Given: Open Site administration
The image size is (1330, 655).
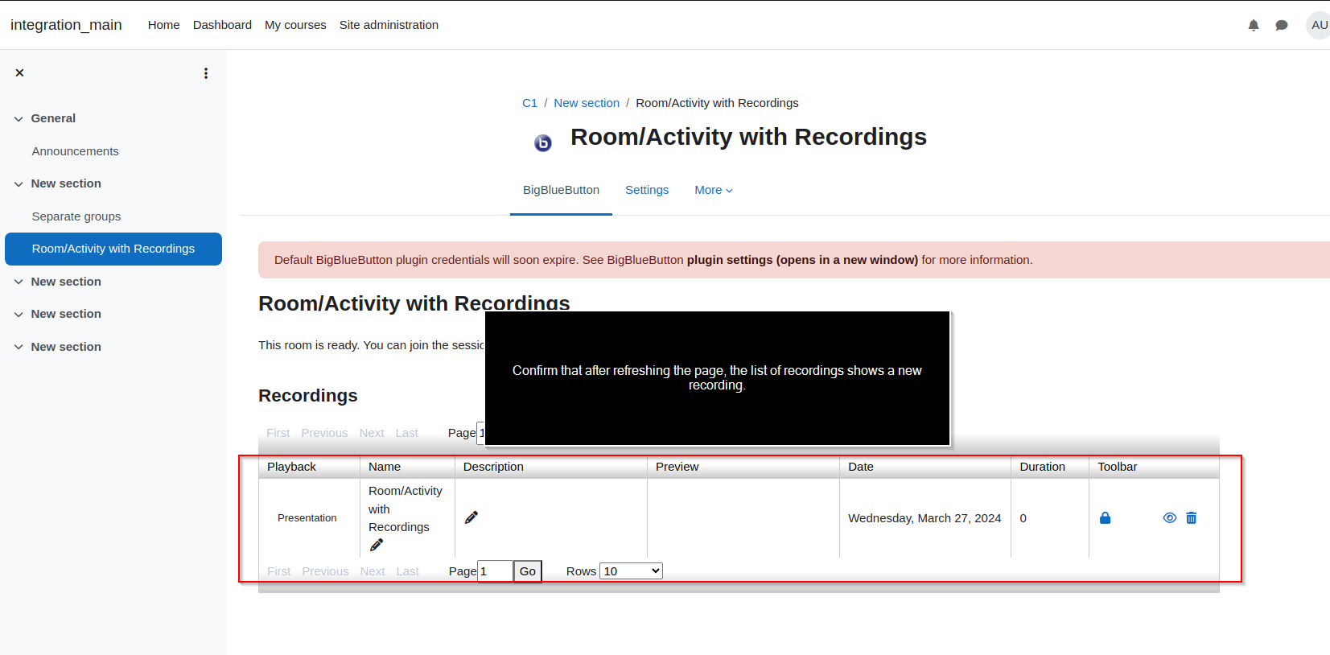Looking at the screenshot, I should [389, 25].
